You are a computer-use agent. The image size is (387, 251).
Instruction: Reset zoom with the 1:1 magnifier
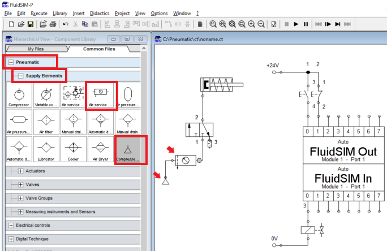click(213, 24)
